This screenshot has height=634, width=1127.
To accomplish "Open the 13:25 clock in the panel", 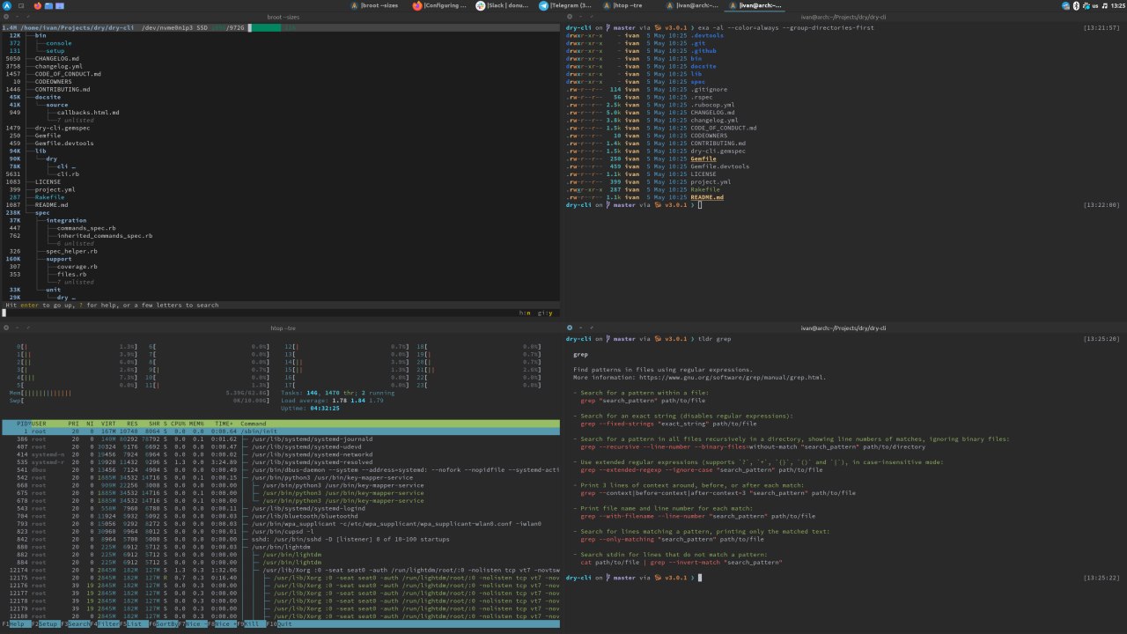I will (1117, 5).
